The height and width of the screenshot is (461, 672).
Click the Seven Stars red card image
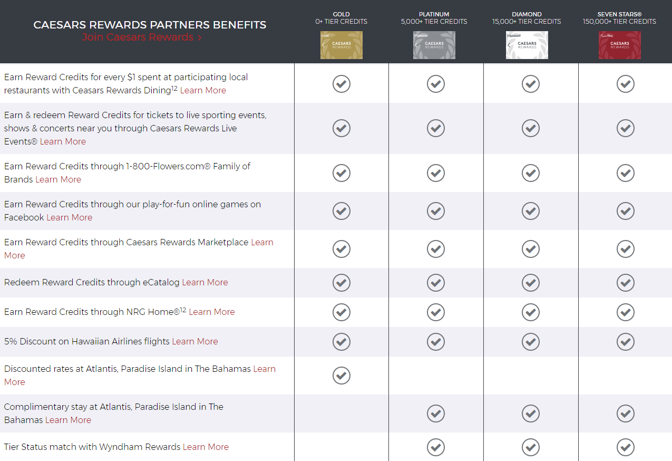[620, 45]
